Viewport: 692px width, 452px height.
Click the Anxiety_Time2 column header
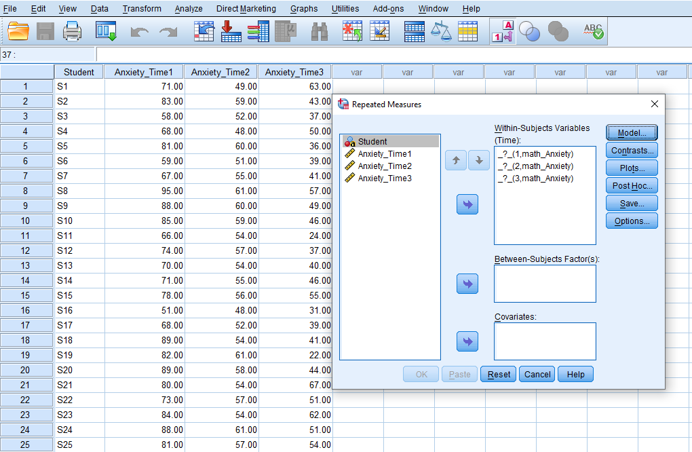click(220, 72)
